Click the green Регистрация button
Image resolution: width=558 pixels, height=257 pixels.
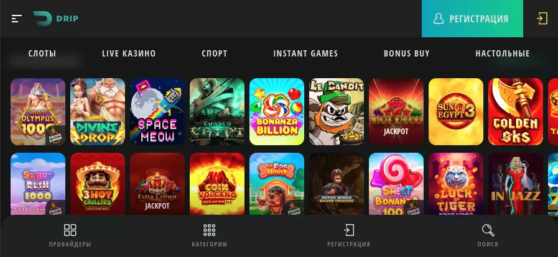[472, 19]
